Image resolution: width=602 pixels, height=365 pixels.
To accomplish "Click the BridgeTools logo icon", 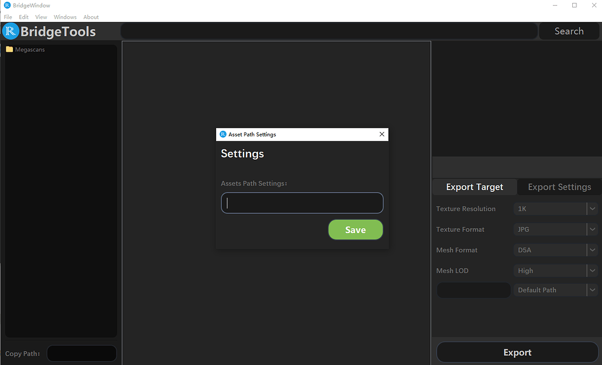I will click(x=11, y=31).
